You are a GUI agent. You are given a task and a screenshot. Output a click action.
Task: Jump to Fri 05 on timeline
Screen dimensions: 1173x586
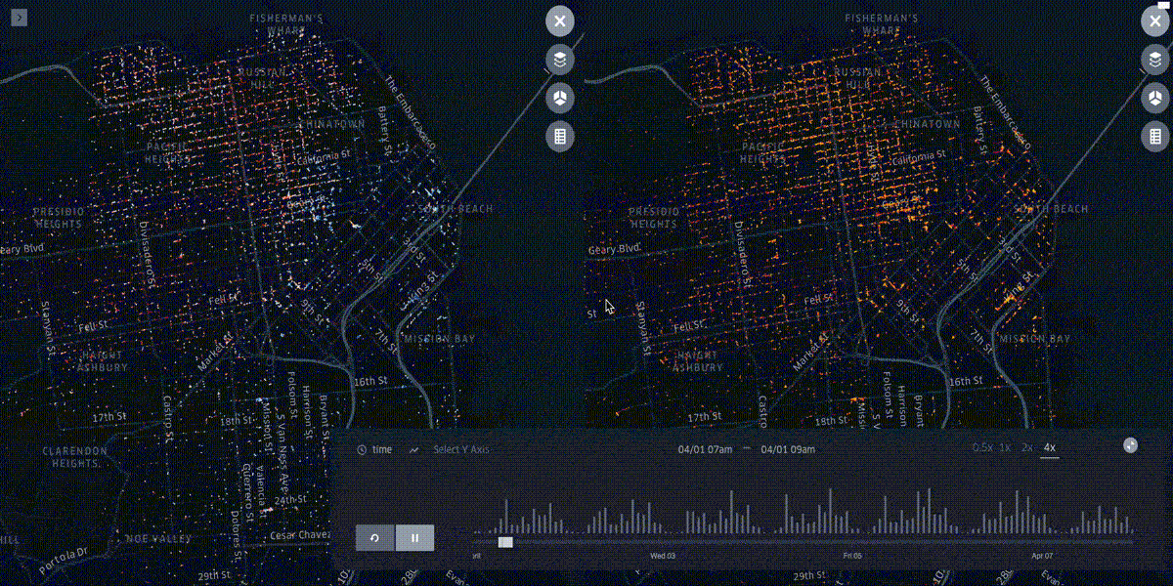(852, 556)
